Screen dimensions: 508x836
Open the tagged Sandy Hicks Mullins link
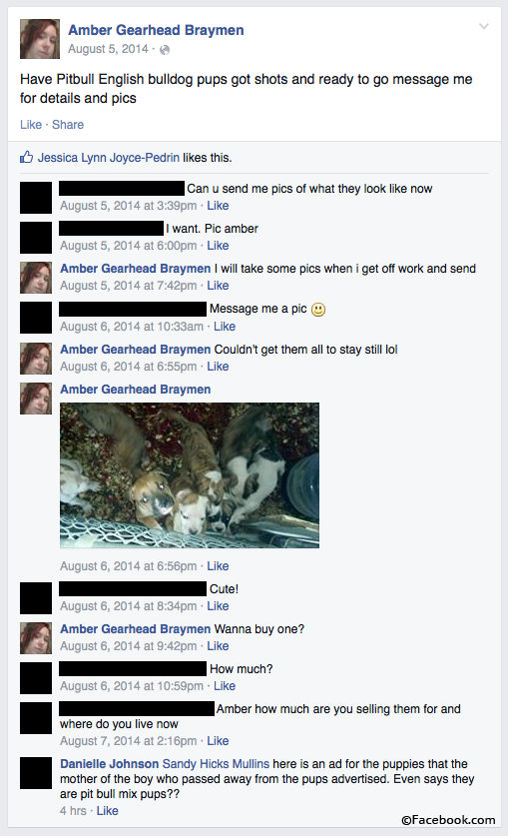pyautogui.click(x=216, y=763)
